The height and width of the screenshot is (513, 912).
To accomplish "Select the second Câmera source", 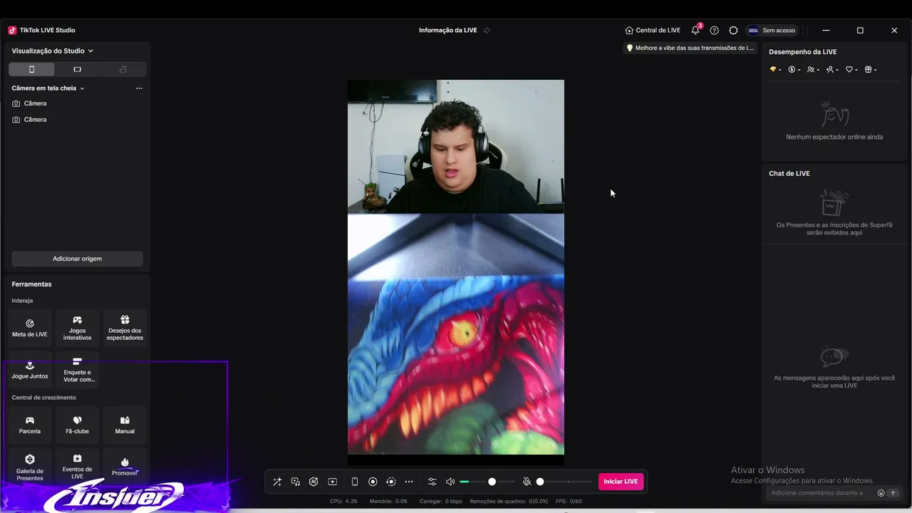I will click(x=77, y=120).
